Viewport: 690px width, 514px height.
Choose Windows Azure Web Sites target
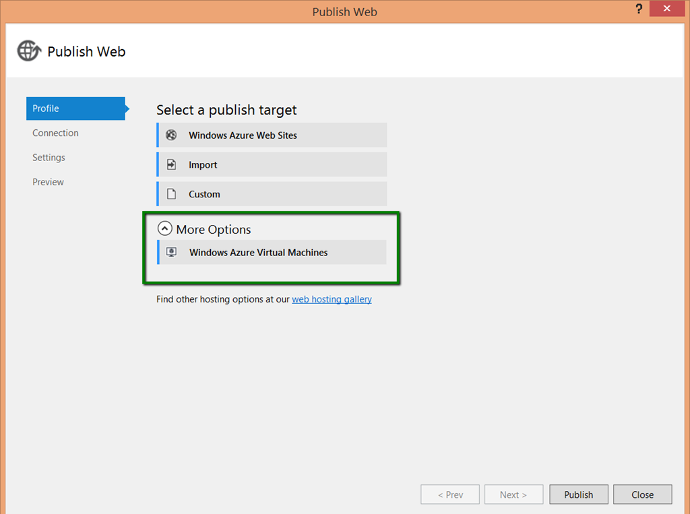[x=272, y=135]
